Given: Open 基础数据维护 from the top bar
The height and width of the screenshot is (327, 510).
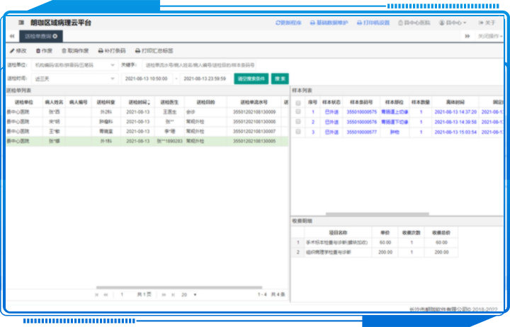Looking at the screenshot, I should 331,23.
